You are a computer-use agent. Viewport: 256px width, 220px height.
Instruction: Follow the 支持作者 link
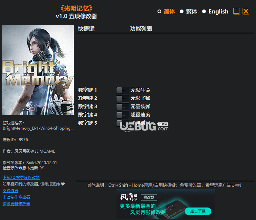point(11,191)
